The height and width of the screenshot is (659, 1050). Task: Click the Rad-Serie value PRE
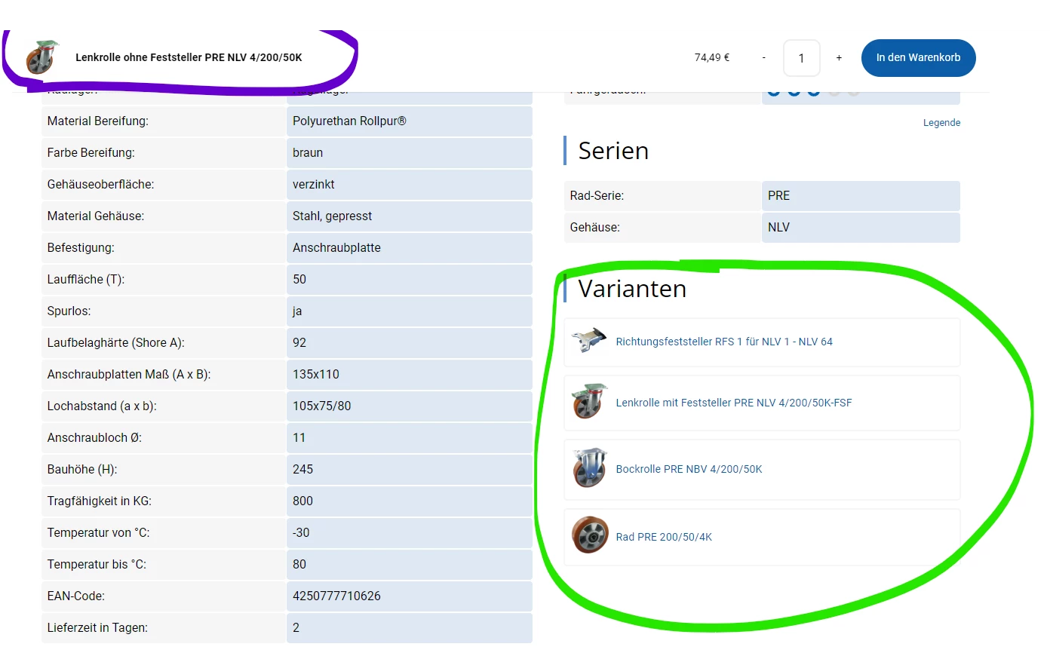click(778, 195)
